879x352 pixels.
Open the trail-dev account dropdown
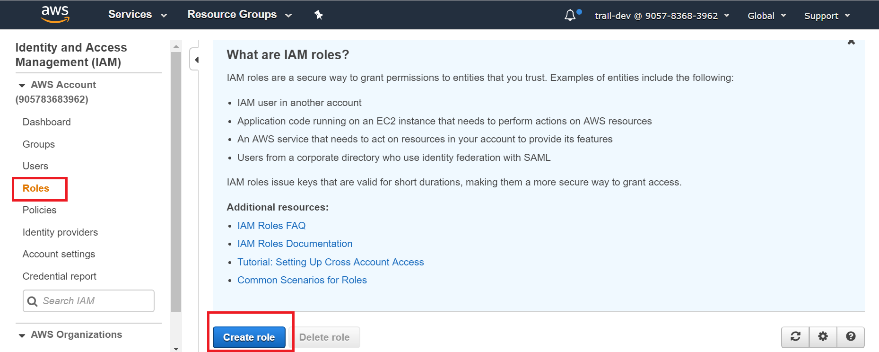pyautogui.click(x=661, y=16)
